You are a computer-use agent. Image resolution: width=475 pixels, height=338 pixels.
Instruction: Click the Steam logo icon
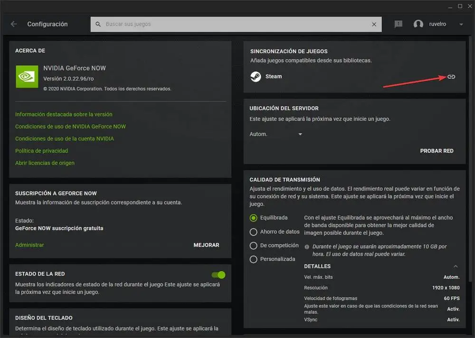click(x=256, y=76)
